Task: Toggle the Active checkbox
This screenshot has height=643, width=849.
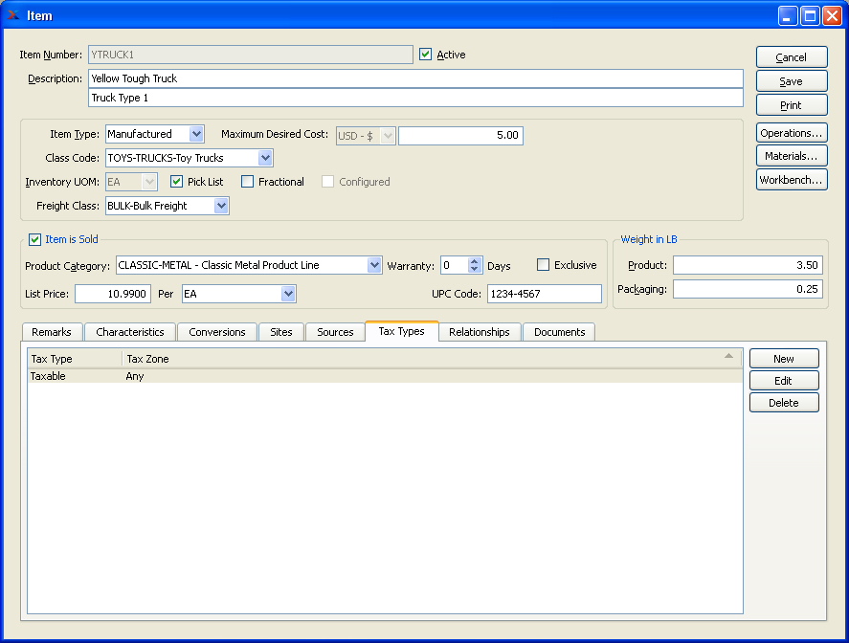Action: (426, 55)
